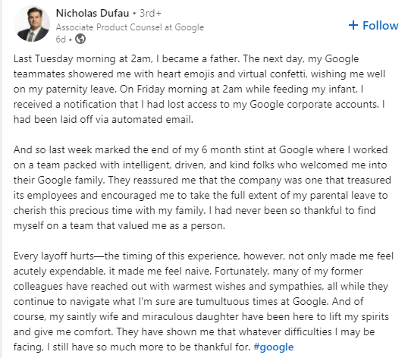Image resolution: width=408 pixels, height=358 pixels.
Task: Click the line starting 'Last Tuesday morning at 2am'
Action: coord(186,59)
